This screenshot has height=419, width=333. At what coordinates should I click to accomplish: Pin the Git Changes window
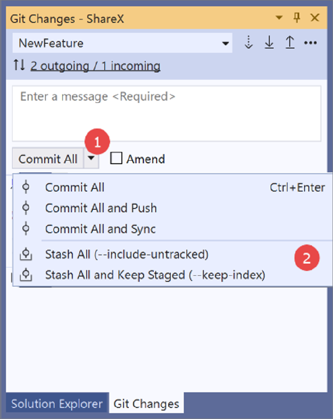click(x=297, y=18)
